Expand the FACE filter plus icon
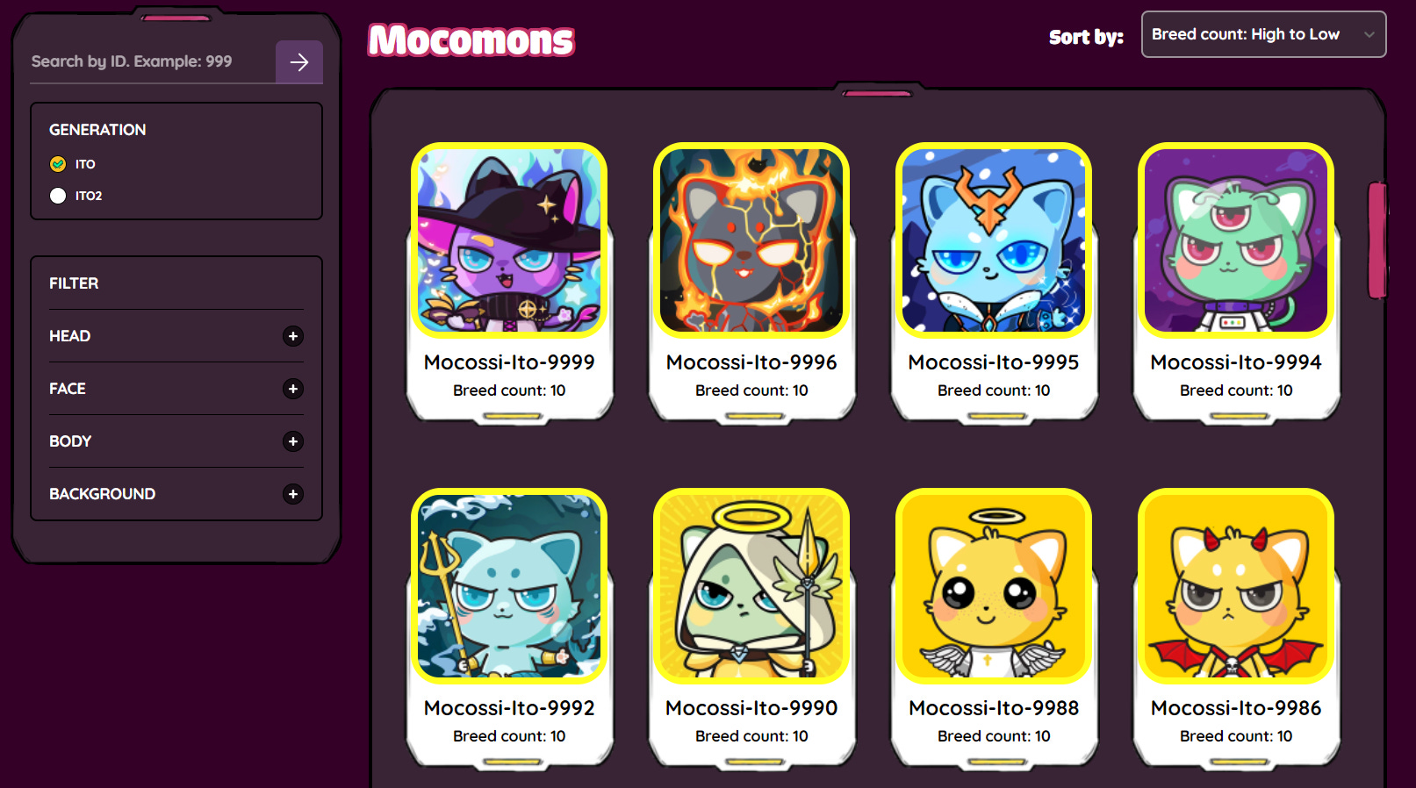 pos(293,389)
